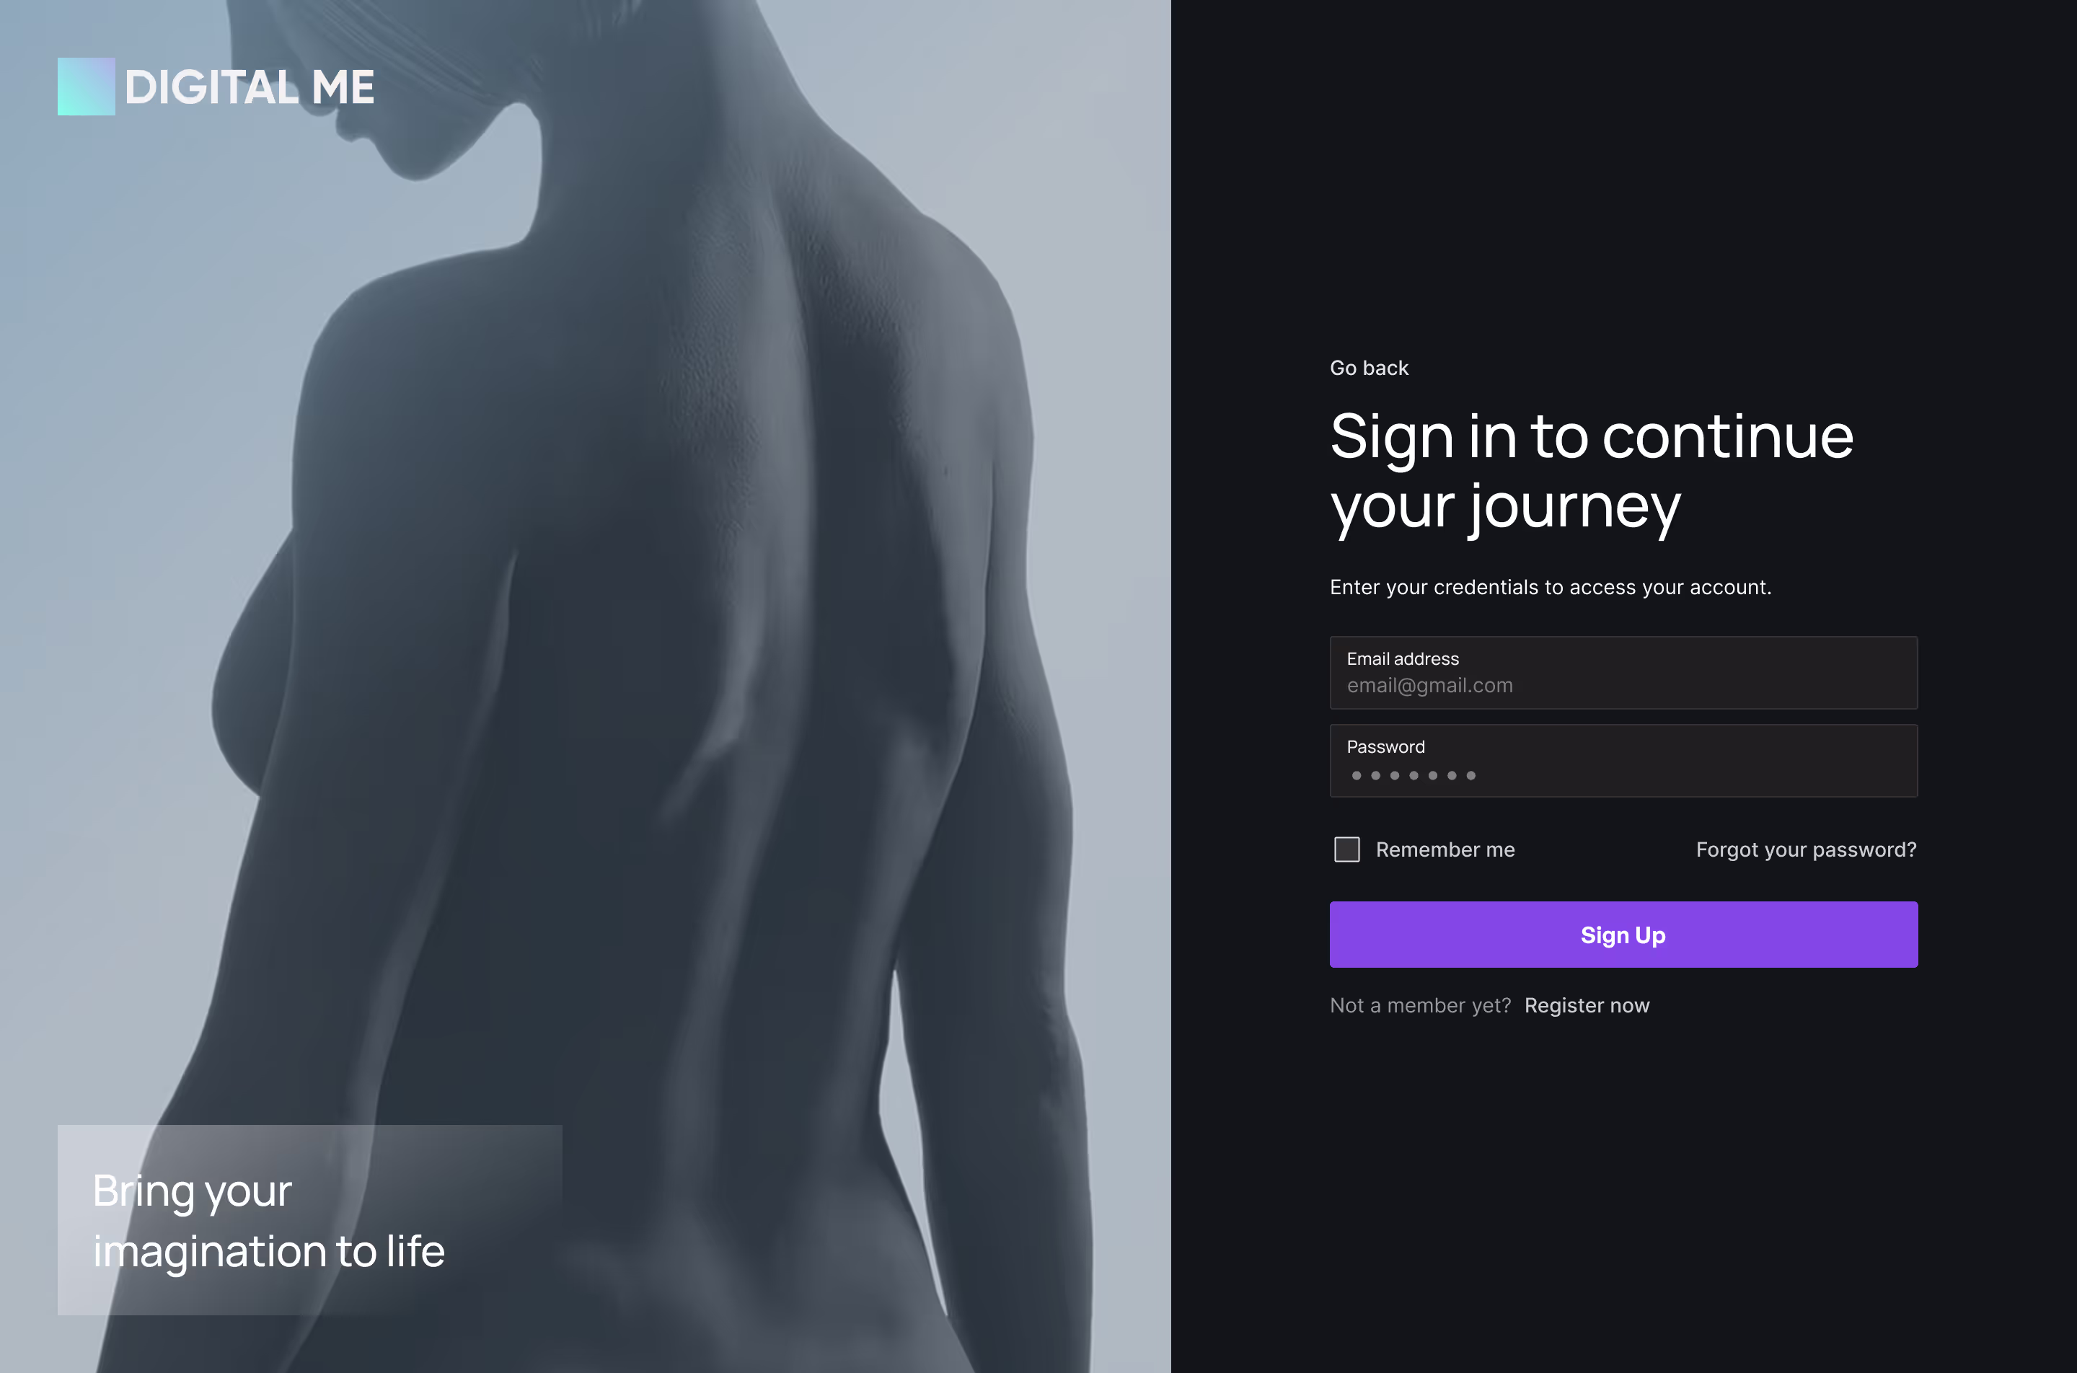Submit with the purple Sign Up button

point(1623,935)
